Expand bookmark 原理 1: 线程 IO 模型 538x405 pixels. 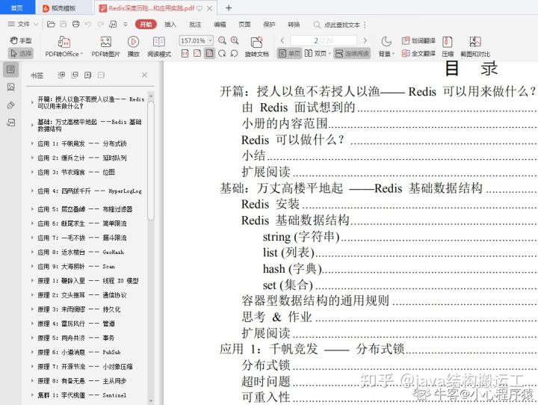point(32,280)
